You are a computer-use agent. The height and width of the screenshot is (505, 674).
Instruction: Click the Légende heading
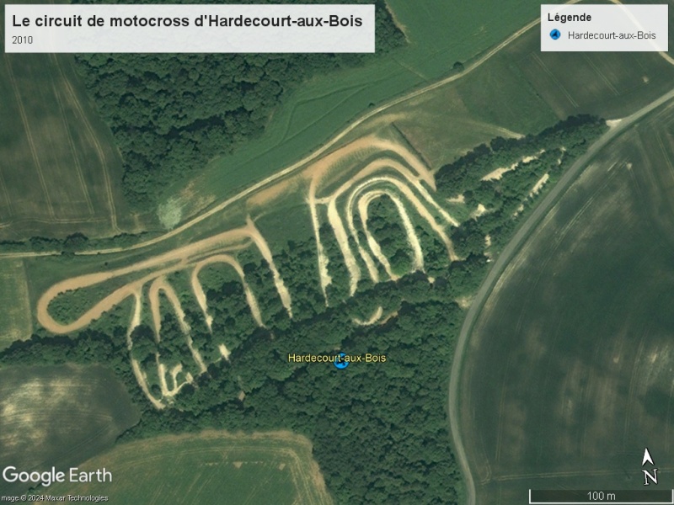[570, 17]
